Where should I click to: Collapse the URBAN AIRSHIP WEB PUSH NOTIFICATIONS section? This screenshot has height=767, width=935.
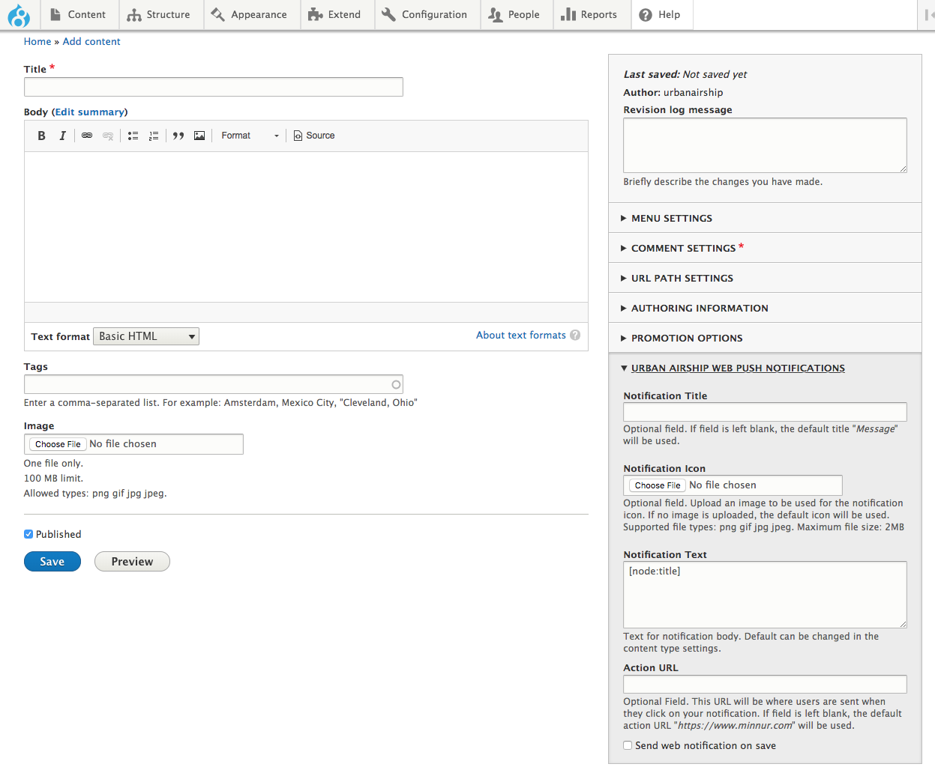click(738, 368)
